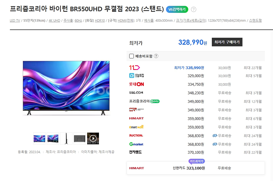Click the emart mall logo
This screenshot has width=273, height=181.
coord(136,127)
